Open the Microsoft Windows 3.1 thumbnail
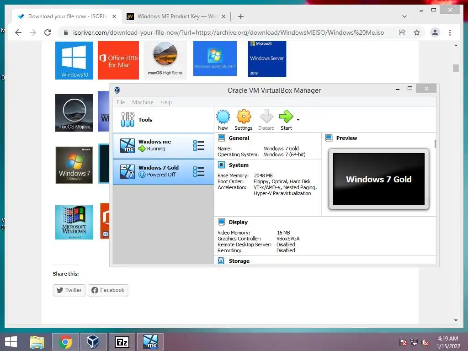This screenshot has height=351, width=468. (x=74, y=222)
